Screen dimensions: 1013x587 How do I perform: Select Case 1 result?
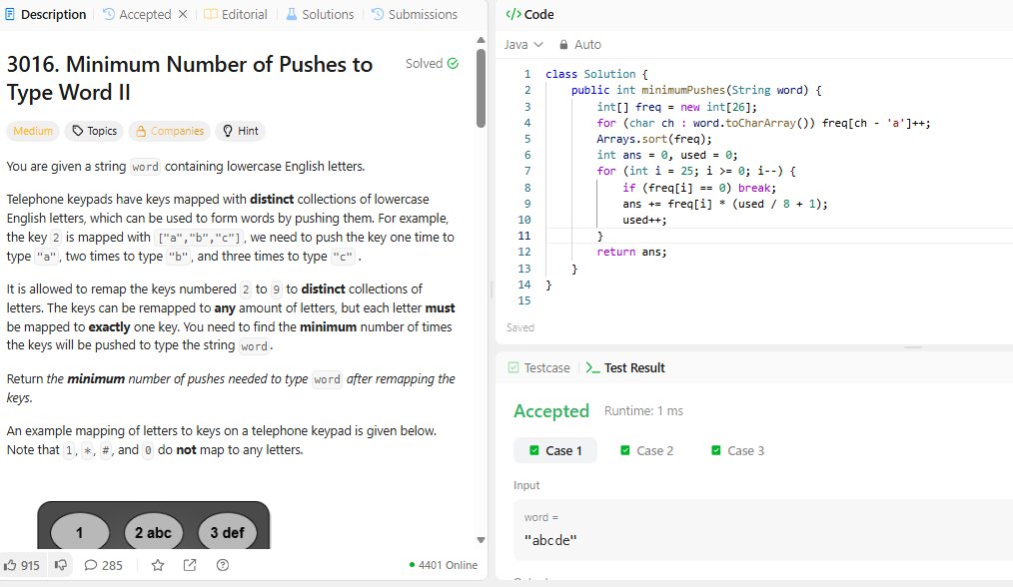click(555, 451)
